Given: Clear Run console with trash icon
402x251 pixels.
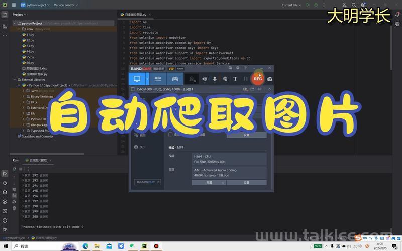Looking at the screenshot, I should tap(14, 208).
